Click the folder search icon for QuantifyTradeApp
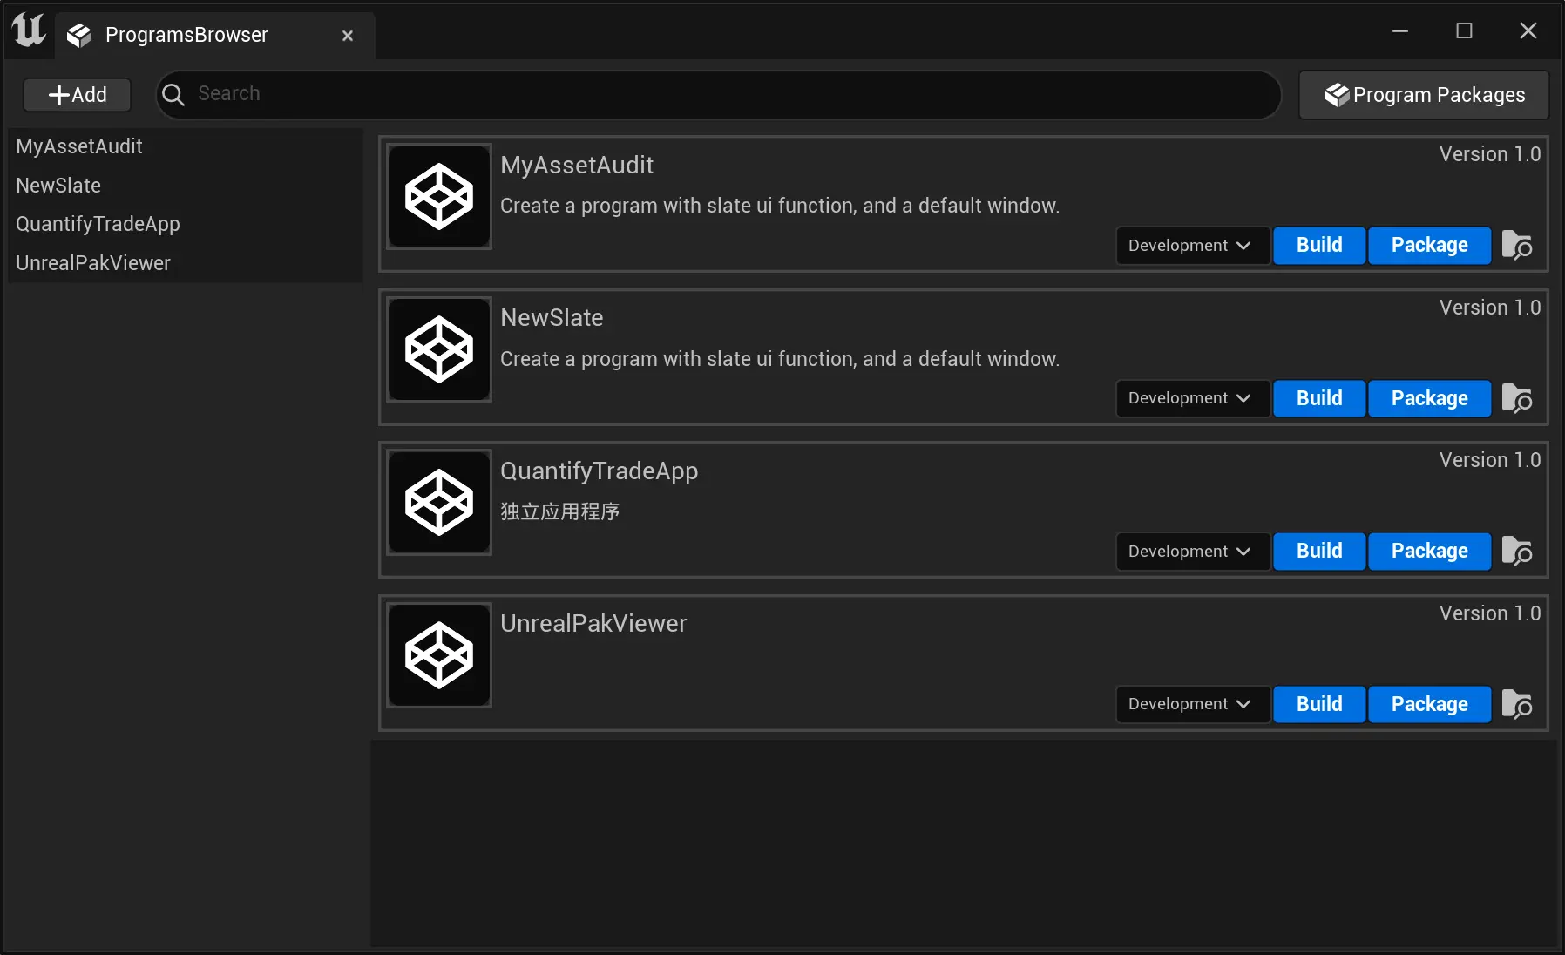The image size is (1565, 955). [1516, 552]
